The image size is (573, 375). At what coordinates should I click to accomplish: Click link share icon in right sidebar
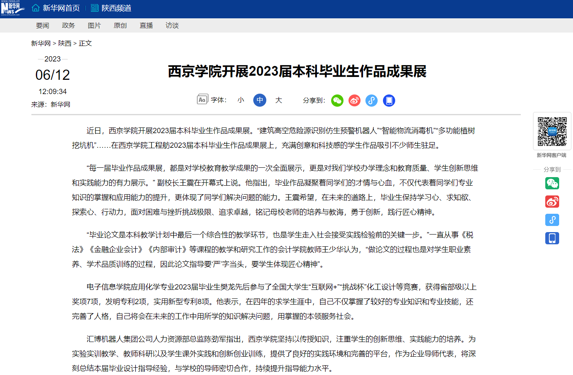point(552,220)
